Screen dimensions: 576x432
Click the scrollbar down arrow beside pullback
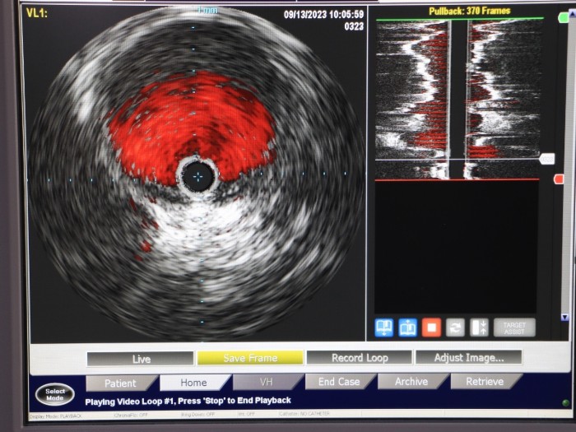(x=564, y=317)
